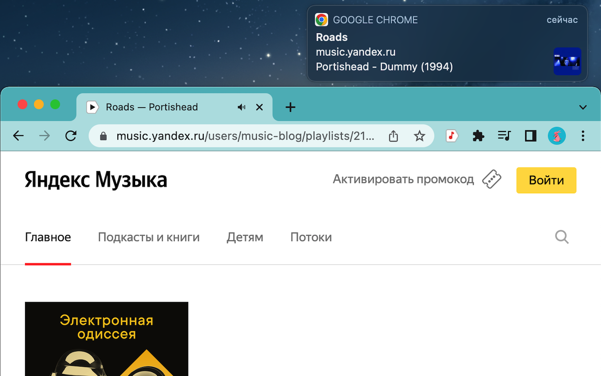Open the Детям tab
601x376 pixels.
pyautogui.click(x=245, y=237)
